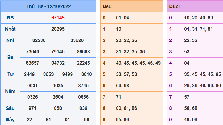The width and height of the screenshot is (223, 125).
Task: Select third prize number 22245
Action: click(83, 63)
